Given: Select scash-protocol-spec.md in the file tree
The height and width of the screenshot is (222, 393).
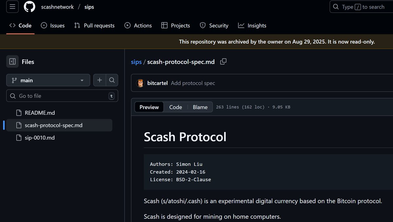Looking at the screenshot, I should point(59,125).
